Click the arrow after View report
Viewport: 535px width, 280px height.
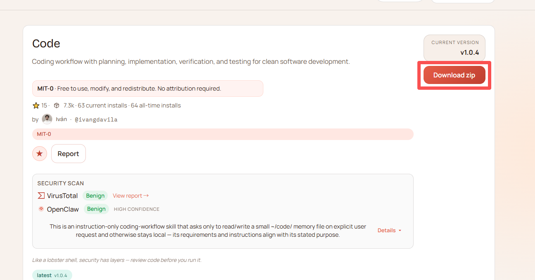(146, 196)
